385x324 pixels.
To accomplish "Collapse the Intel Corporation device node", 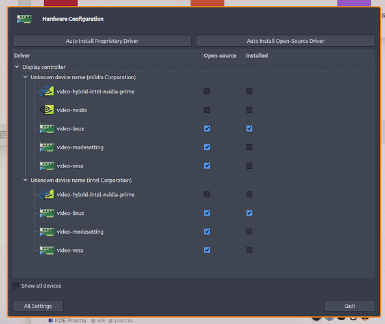I will [x=25, y=180].
